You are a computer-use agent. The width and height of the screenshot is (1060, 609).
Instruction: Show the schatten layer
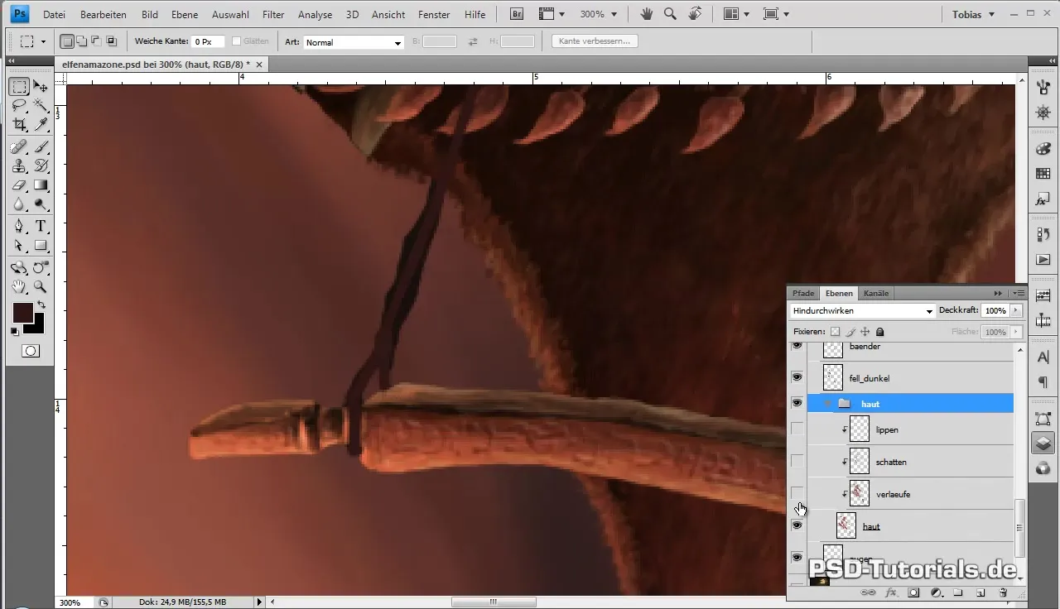point(797,461)
